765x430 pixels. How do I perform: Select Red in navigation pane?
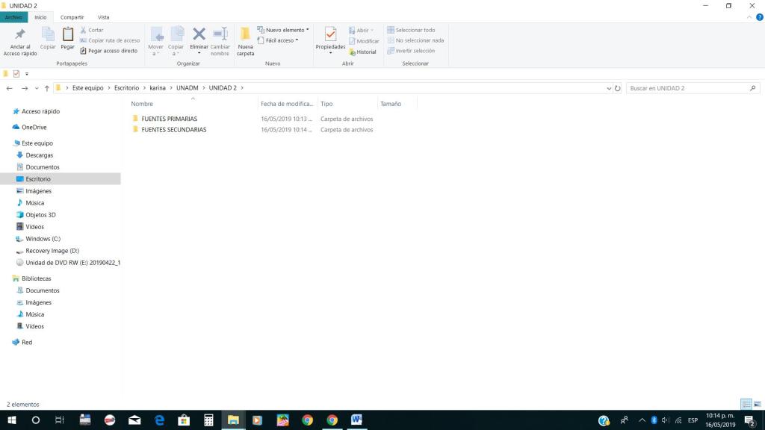coord(27,342)
